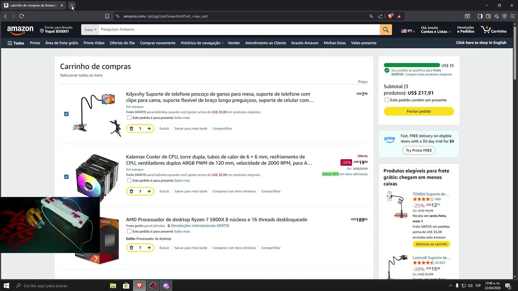Image resolution: width=518 pixels, height=291 pixels.
Task: Open the browser hamburger menu
Action: 512,16
